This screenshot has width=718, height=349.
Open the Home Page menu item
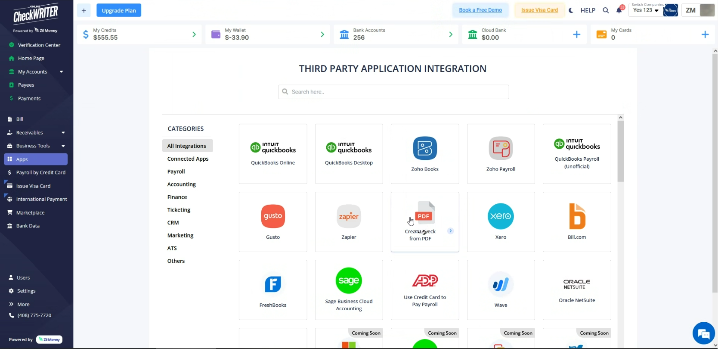tap(27, 59)
